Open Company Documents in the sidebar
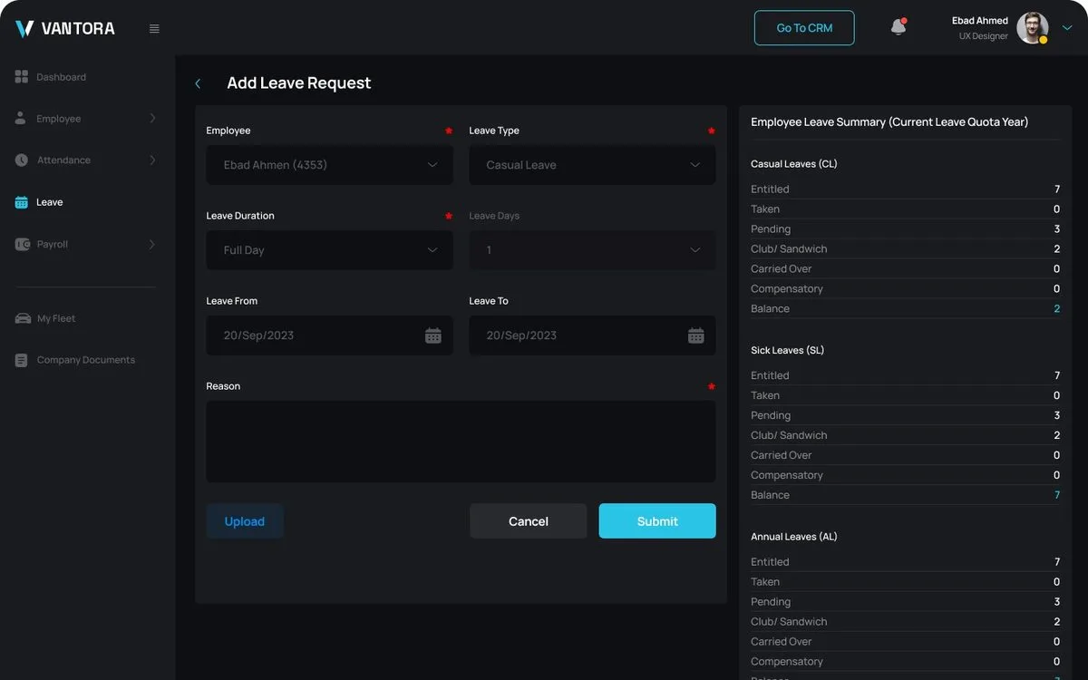1088x680 pixels. 87,360
